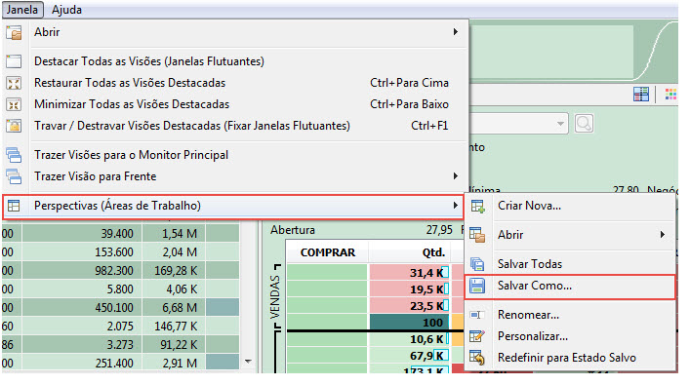Click the Renomear icon

pos(477,315)
